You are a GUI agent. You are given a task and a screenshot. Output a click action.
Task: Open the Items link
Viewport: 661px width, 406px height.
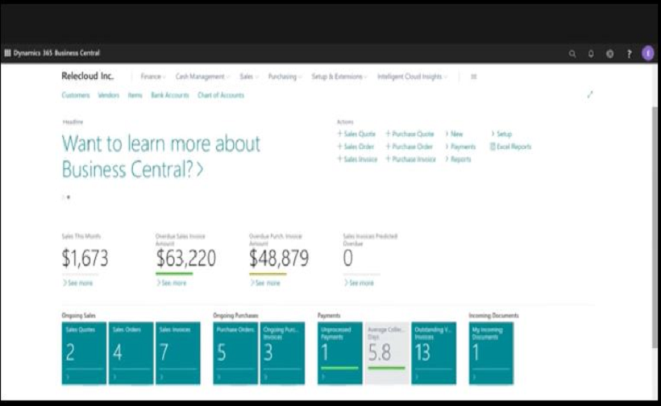(x=135, y=95)
